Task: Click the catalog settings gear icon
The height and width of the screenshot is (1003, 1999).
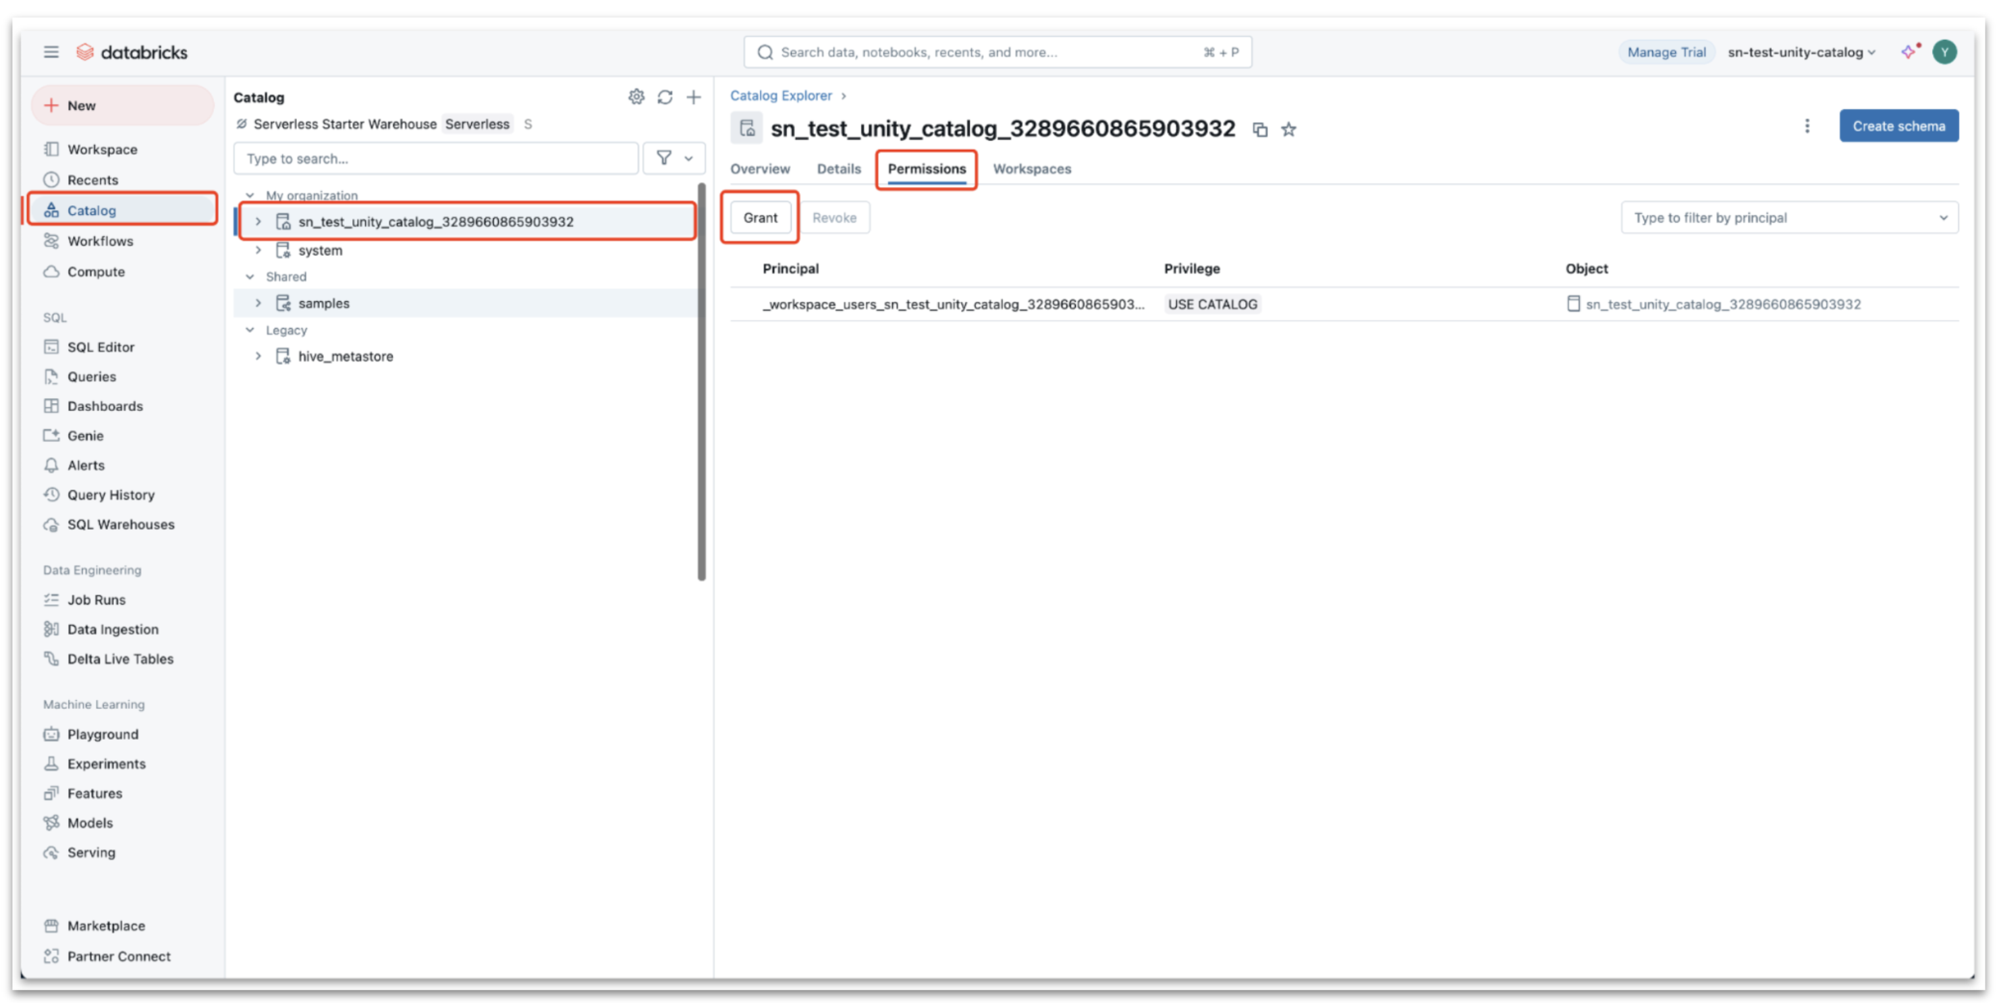Action: point(636,97)
